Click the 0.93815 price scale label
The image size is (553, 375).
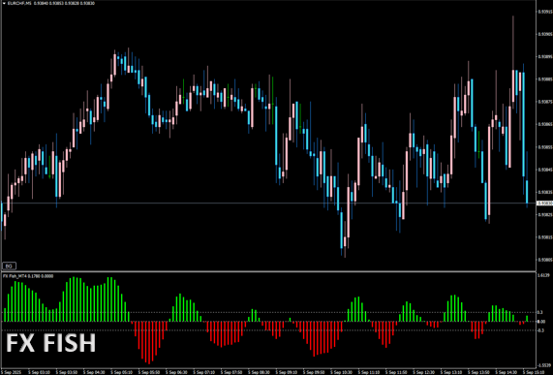coord(545,237)
